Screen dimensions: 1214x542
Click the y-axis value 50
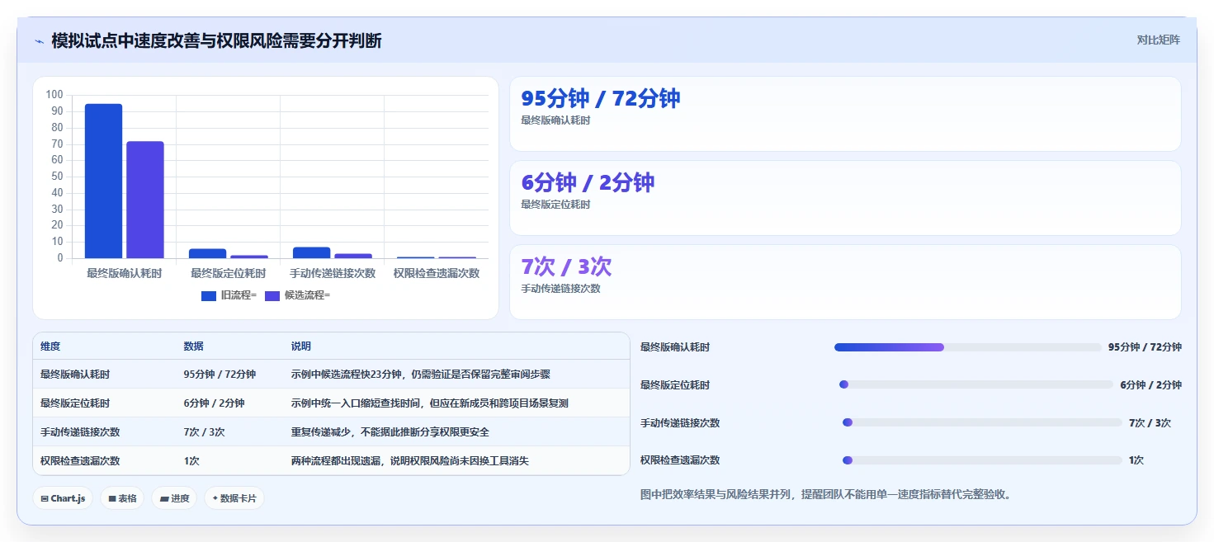pyautogui.click(x=57, y=177)
